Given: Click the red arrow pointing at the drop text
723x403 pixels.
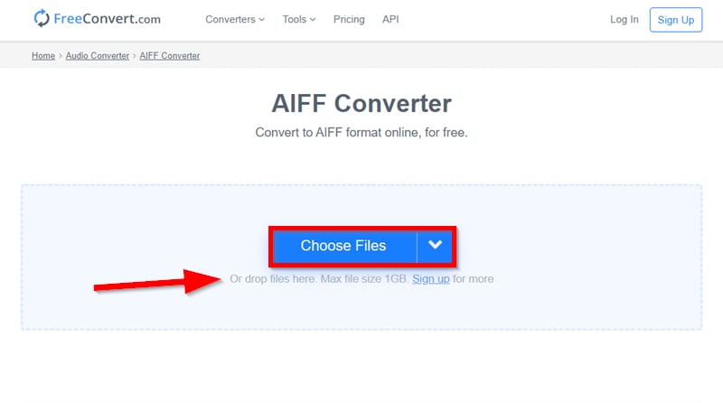Looking at the screenshot, I should click(x=152, y=281).
